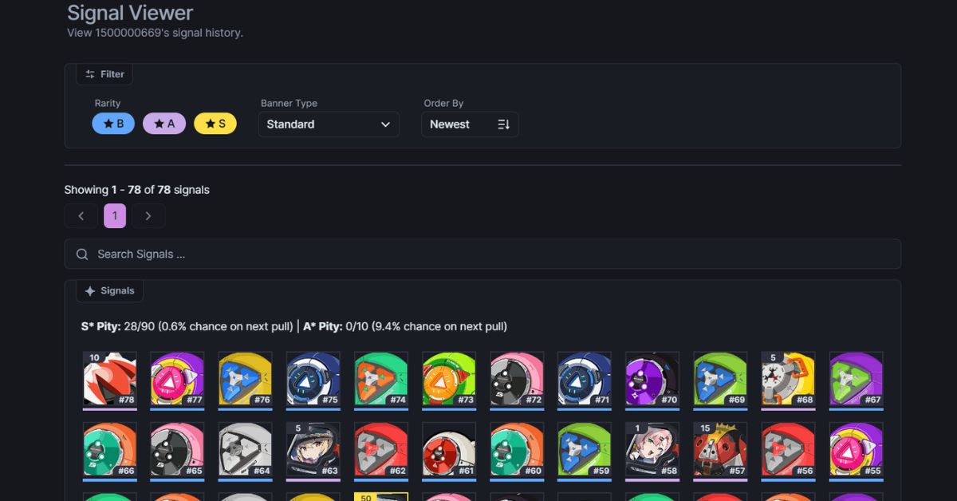Screen dimensions: 957x501
Task: Toggle the A rarity filter
Action: tap(164, 124)
